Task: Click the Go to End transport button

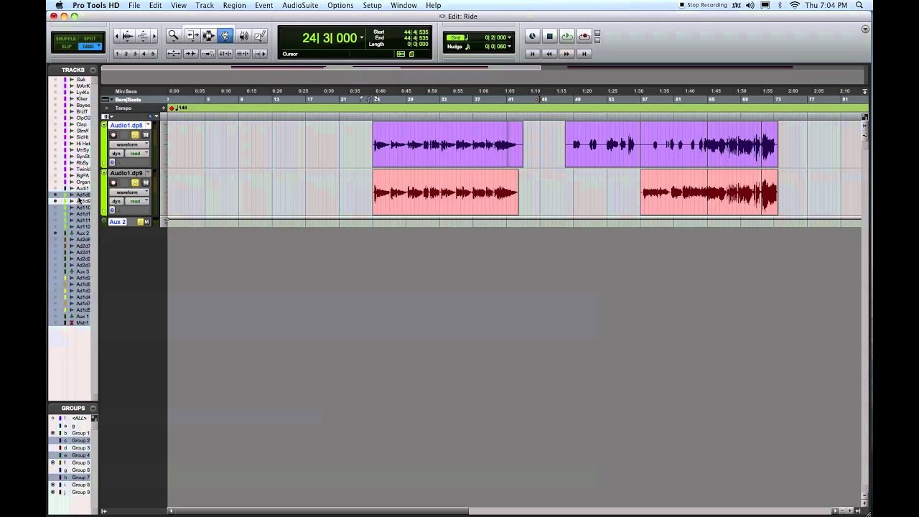Action: coord(584,53)
